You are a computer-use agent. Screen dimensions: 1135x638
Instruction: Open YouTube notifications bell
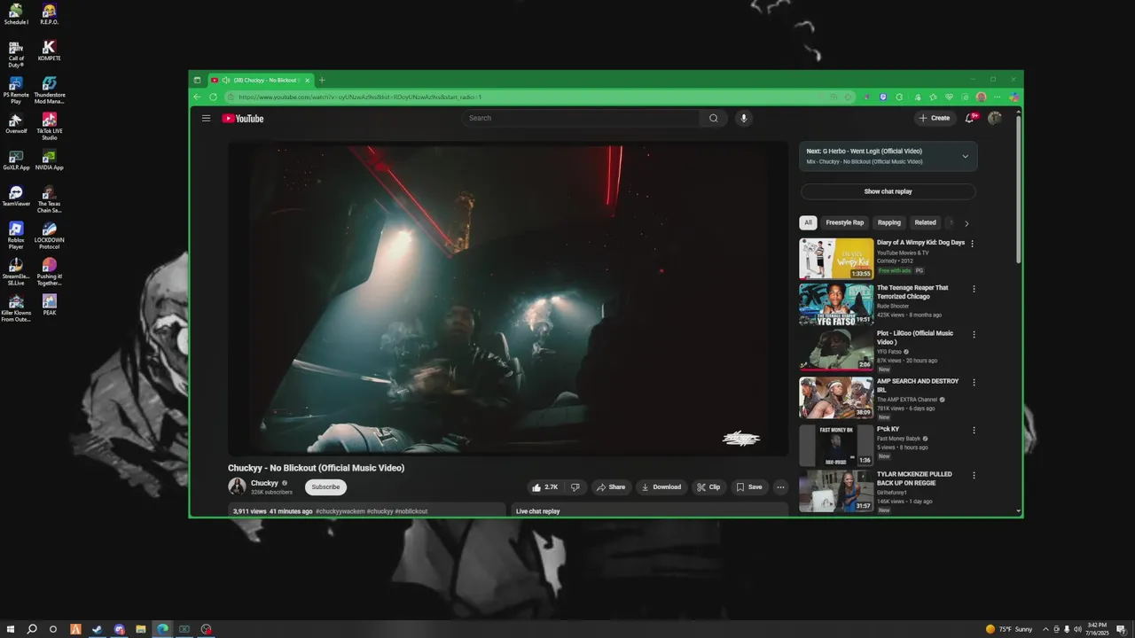point(971,118)
